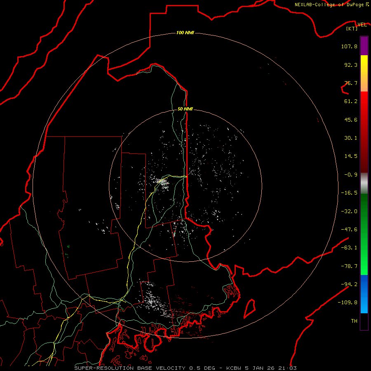Click the 61.2 velocity scale value

click(351, 101)
